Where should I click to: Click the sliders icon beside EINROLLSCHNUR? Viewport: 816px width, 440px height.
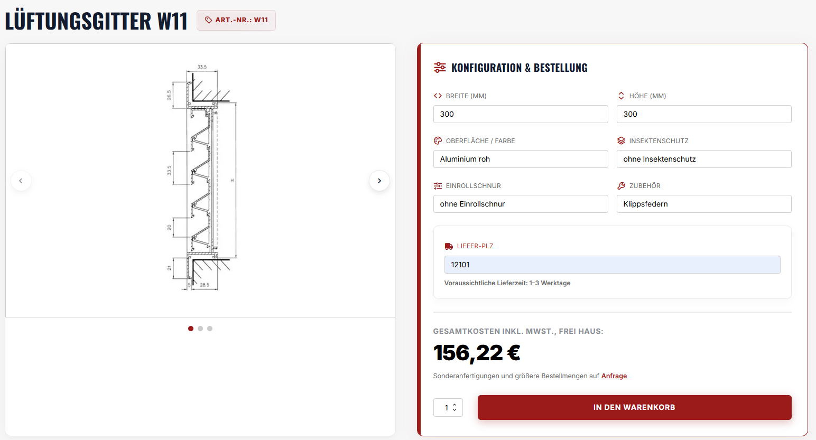coord(437,185)
